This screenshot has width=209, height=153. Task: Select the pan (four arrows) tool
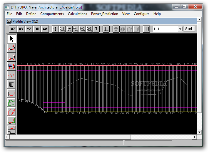click(55, 29)
